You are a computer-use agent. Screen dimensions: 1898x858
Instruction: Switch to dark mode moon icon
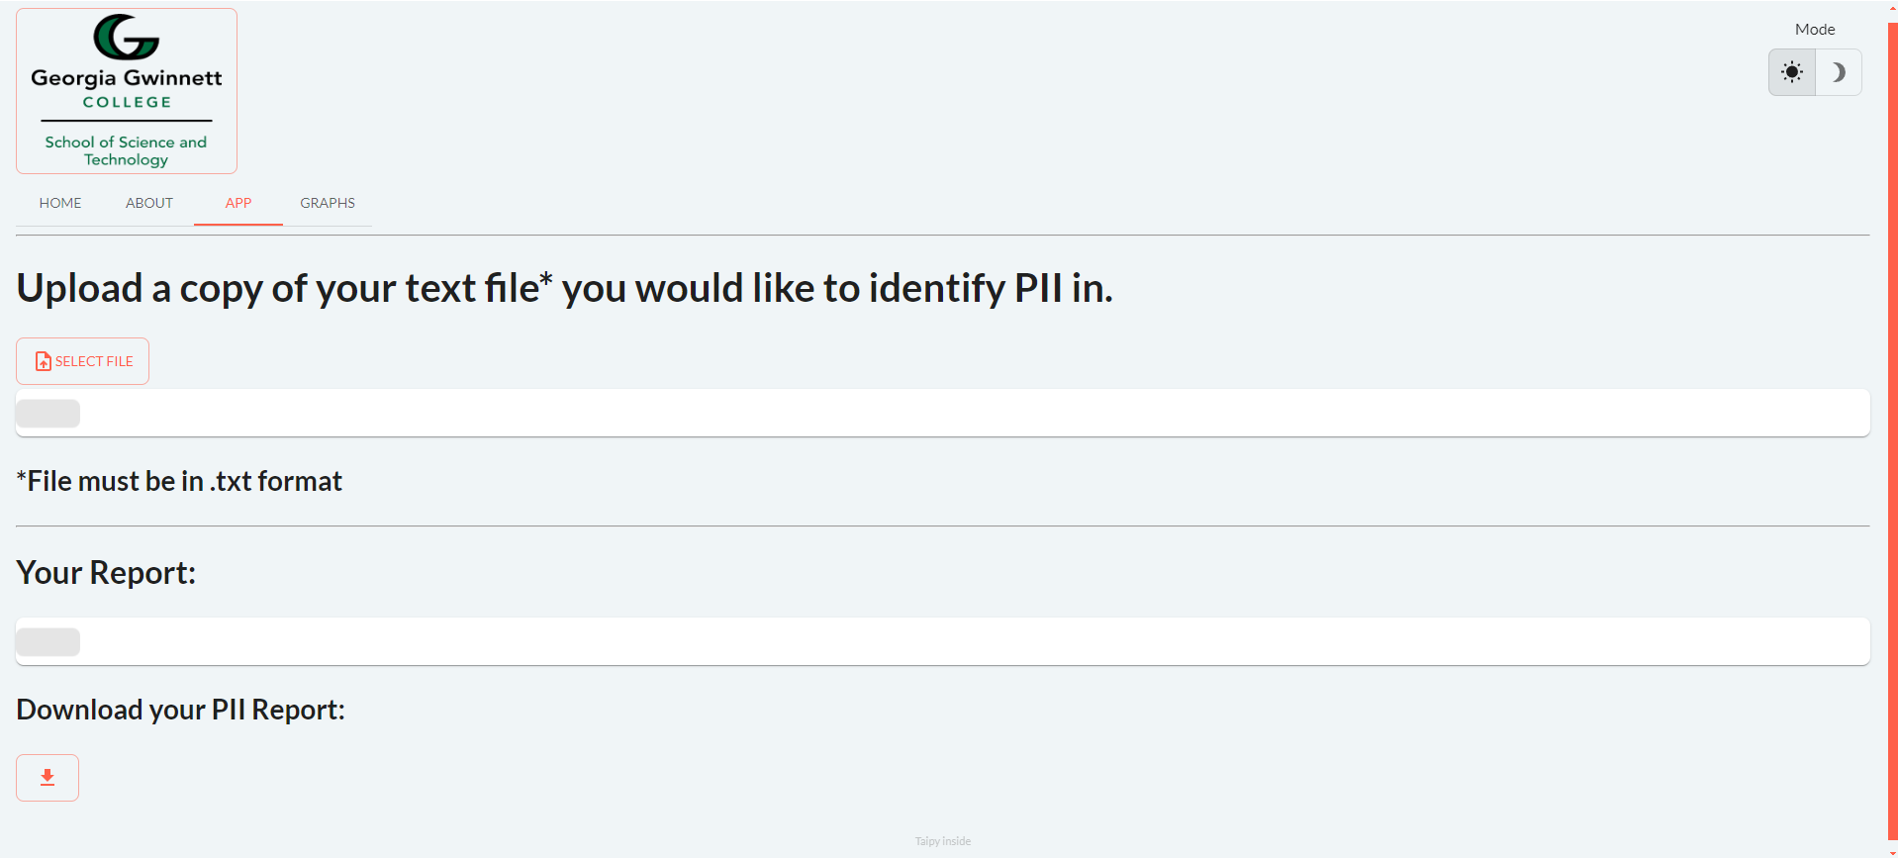pos(1839,72)
